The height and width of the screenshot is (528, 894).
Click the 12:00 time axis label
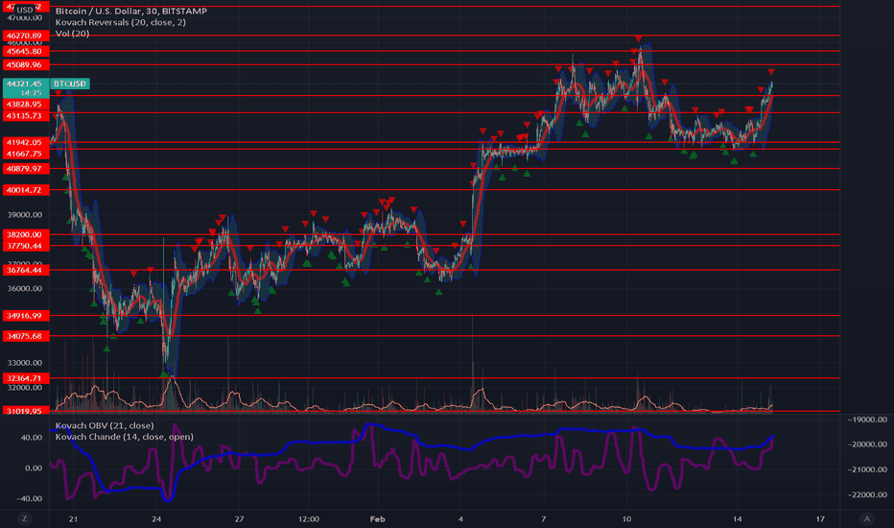pyautogui.click(x=309, y=519)
